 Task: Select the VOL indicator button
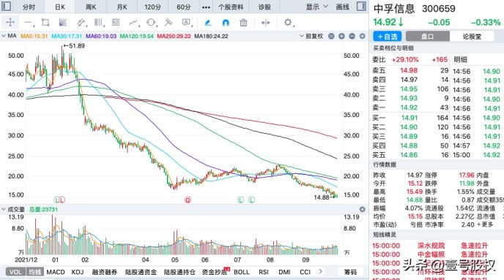[x=15, y=272]
